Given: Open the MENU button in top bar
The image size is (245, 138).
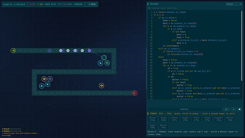Looking at the screenshot, I should tap(92, 4).
